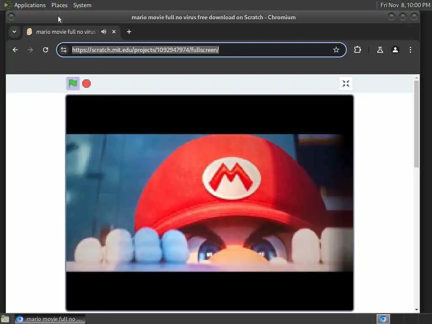Click the clock showing Fri Nov 8, 10:00 PM

click(405, 5)
